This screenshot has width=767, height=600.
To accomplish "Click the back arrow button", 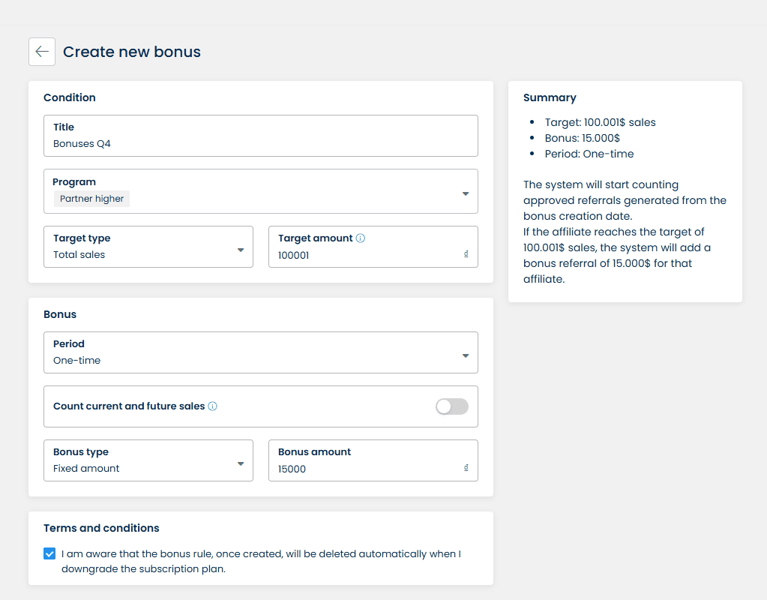I will click(x=42, y=52).
